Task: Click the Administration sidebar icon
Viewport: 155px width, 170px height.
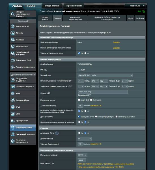Action: pyautogui.click(x=13, y=127)
